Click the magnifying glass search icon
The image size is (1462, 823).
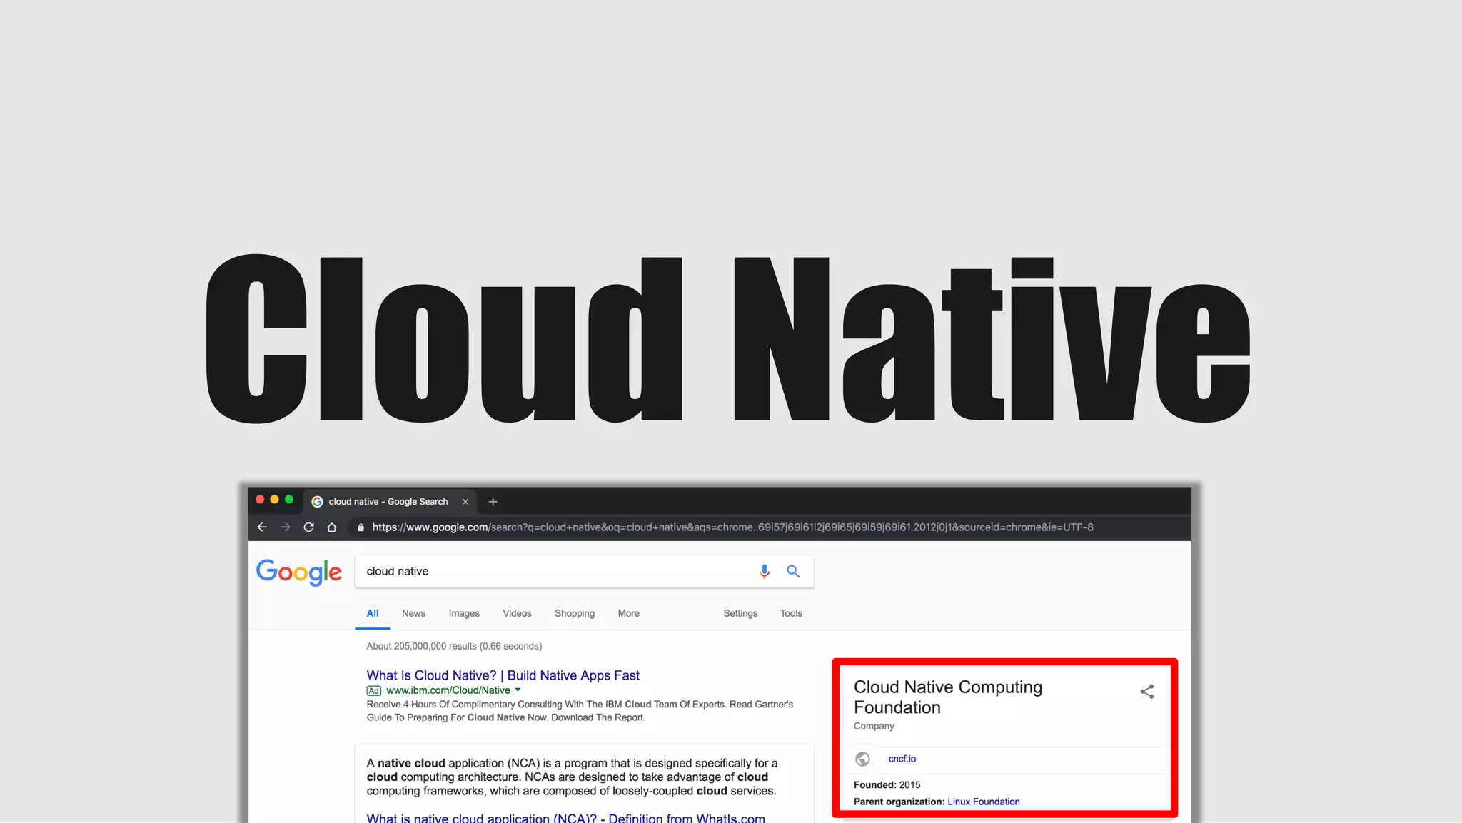pyautogui.click(x=793, y=571)
